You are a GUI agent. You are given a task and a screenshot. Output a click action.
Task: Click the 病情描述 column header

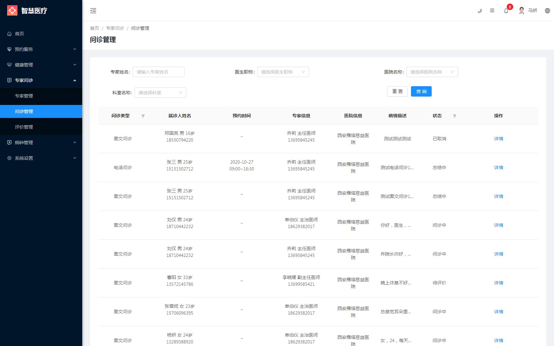397,116
